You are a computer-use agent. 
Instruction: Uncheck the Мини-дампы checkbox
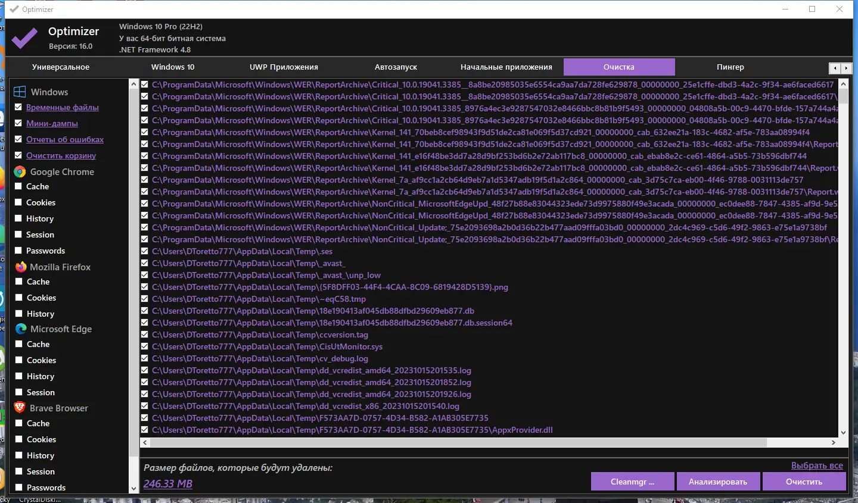coord(18,123)
